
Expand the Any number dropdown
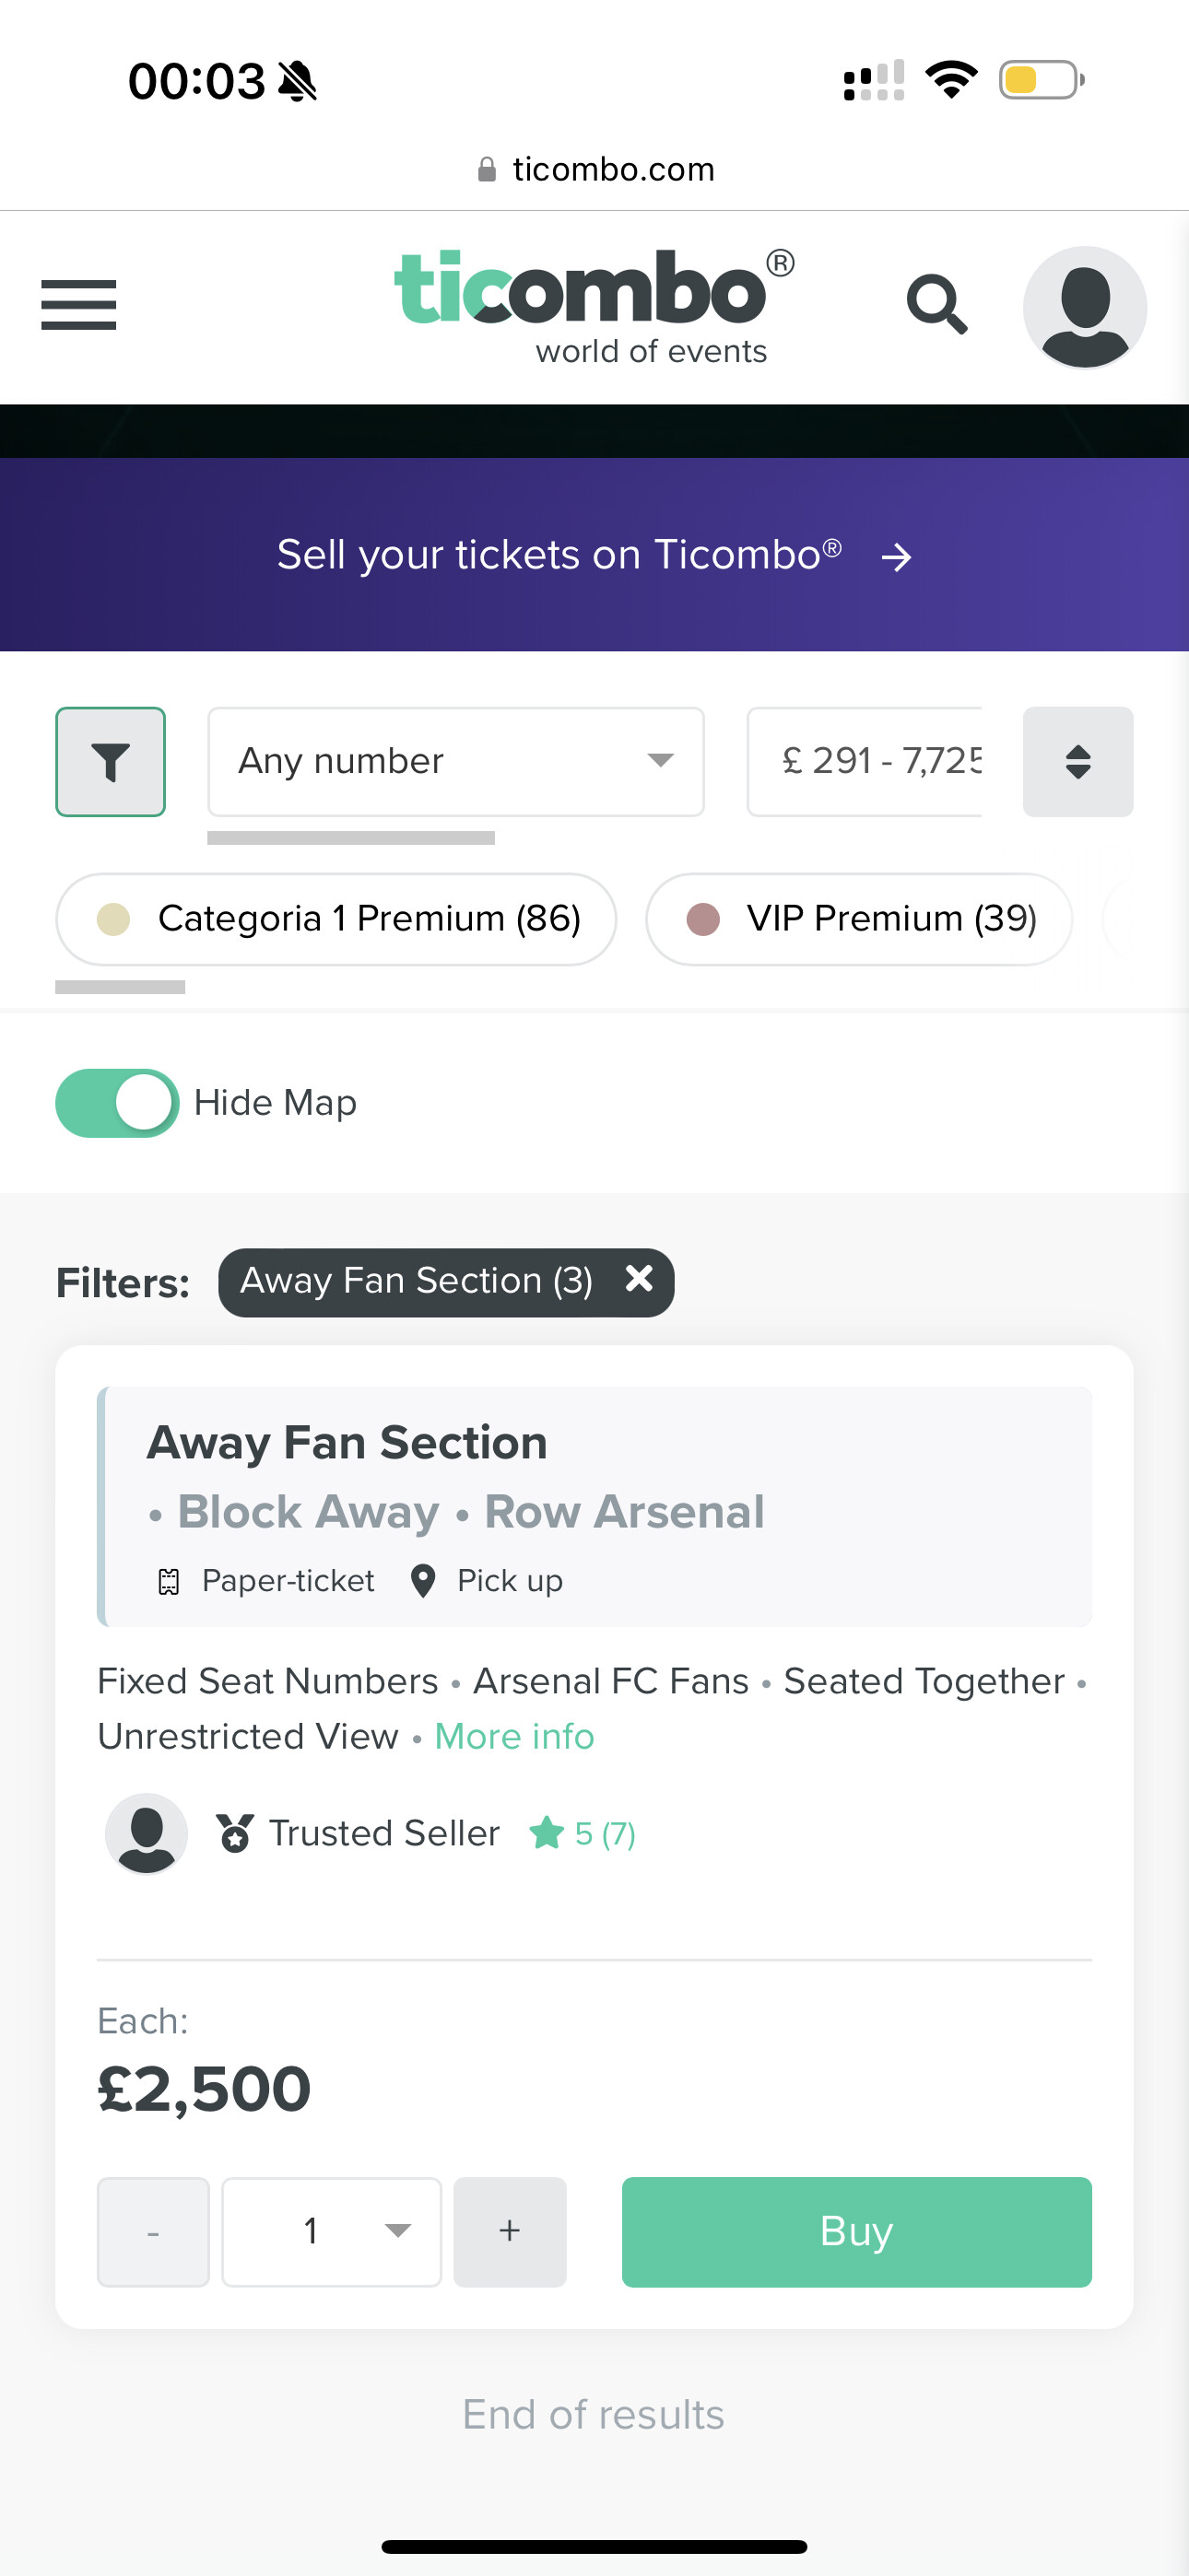point(455,761)
